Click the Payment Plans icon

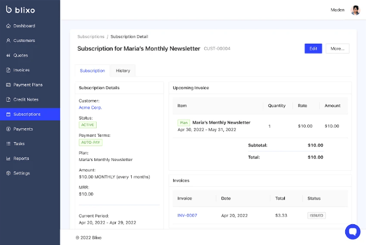(8, 85)
